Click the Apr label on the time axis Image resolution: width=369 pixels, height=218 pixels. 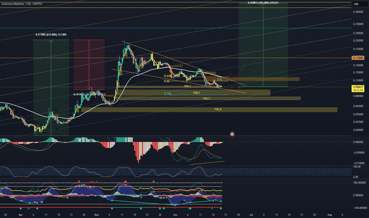(x=21, y=215)
